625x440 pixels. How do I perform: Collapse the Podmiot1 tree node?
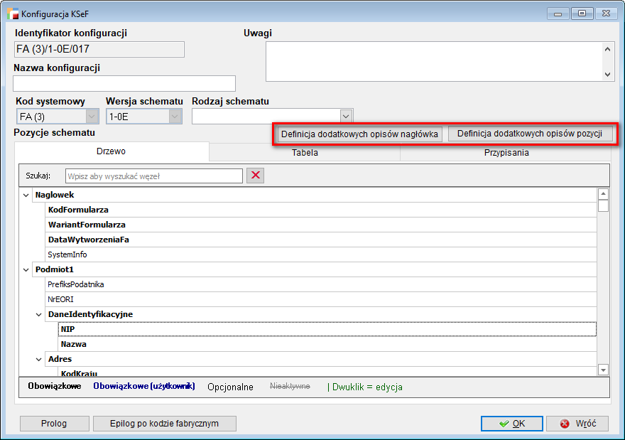pyautogui.click(x=26, y=269)
